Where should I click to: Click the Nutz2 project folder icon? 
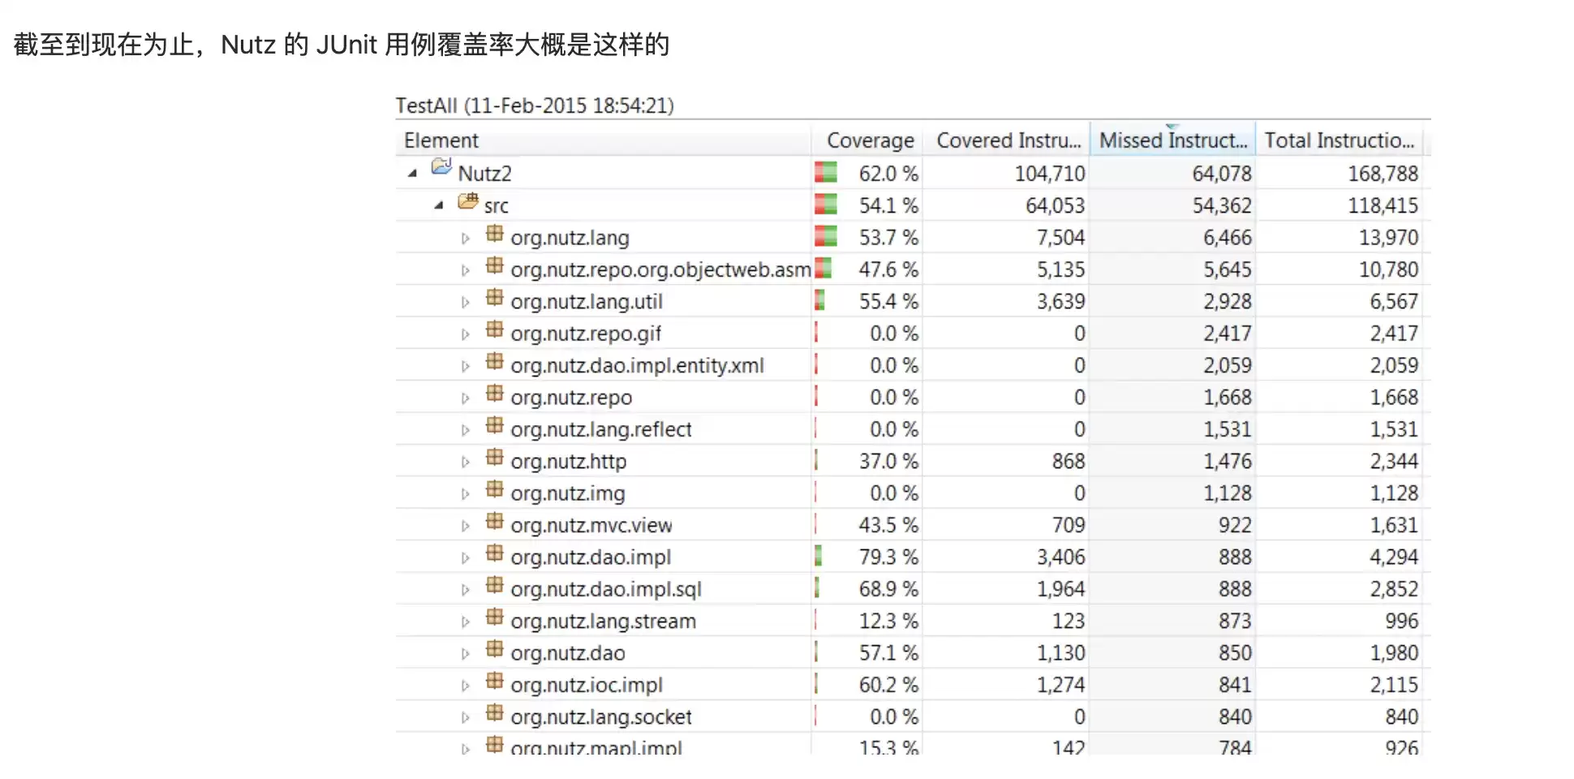pyautogui.click(x=441, y=167)
